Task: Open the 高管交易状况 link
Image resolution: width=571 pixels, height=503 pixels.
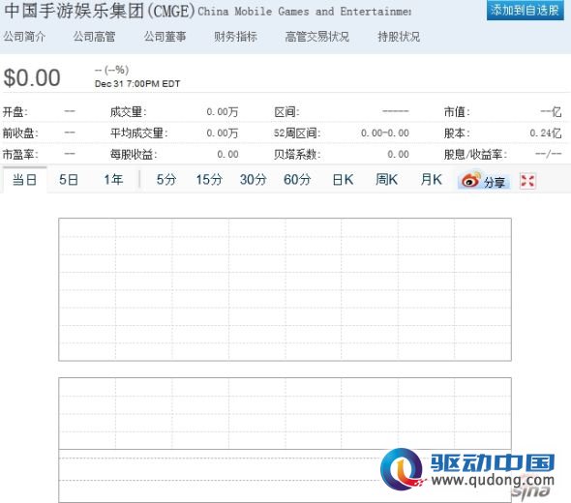Action: pos(317,37)
